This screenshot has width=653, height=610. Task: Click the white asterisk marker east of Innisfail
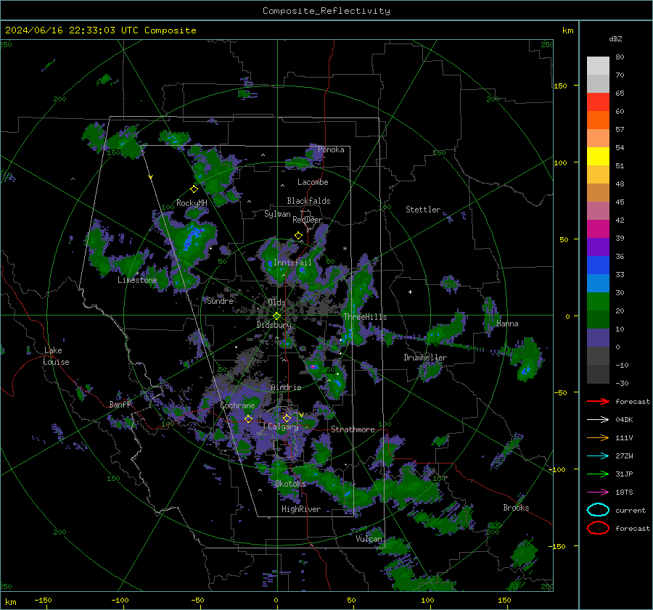coord(345,249)
